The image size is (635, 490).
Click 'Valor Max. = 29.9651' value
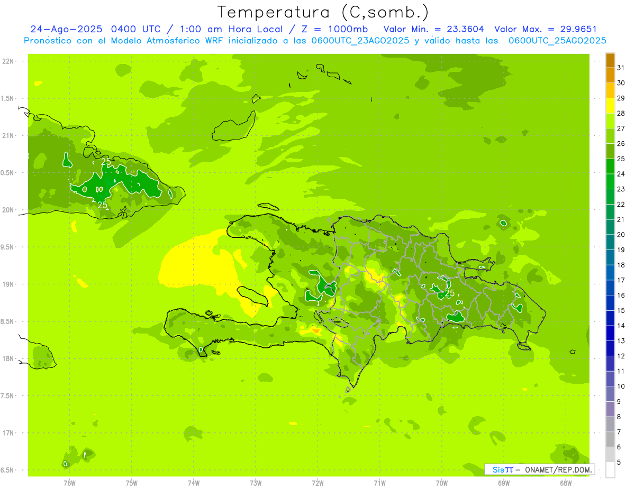point(546,29)
